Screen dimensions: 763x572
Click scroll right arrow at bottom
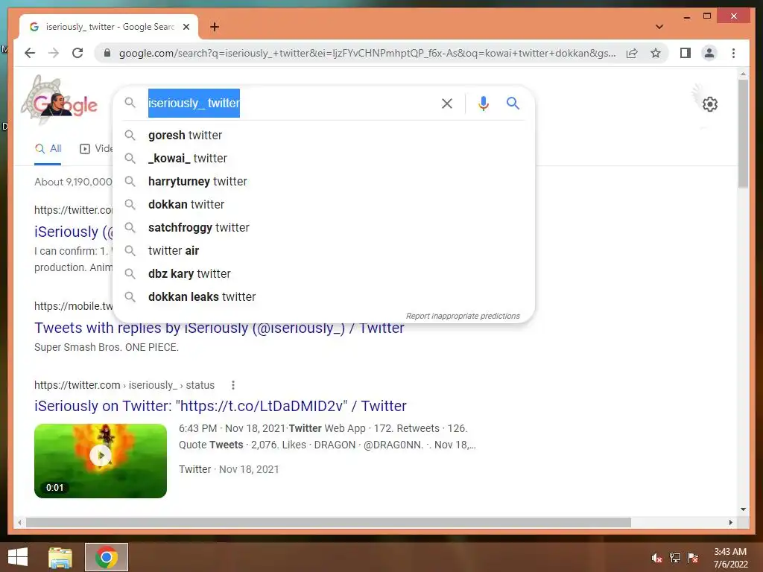pos(730,522)
